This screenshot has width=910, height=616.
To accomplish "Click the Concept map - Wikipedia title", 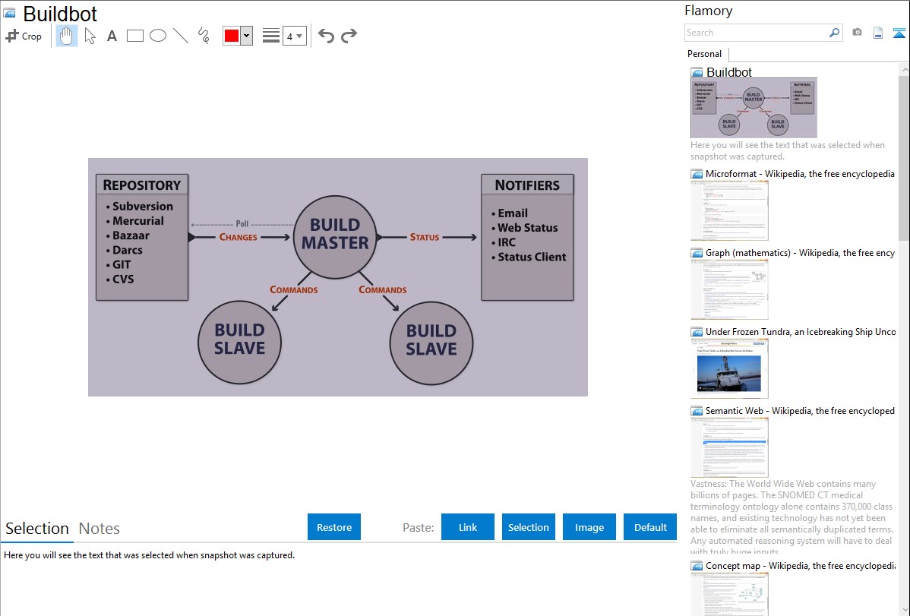I will 800,565.
